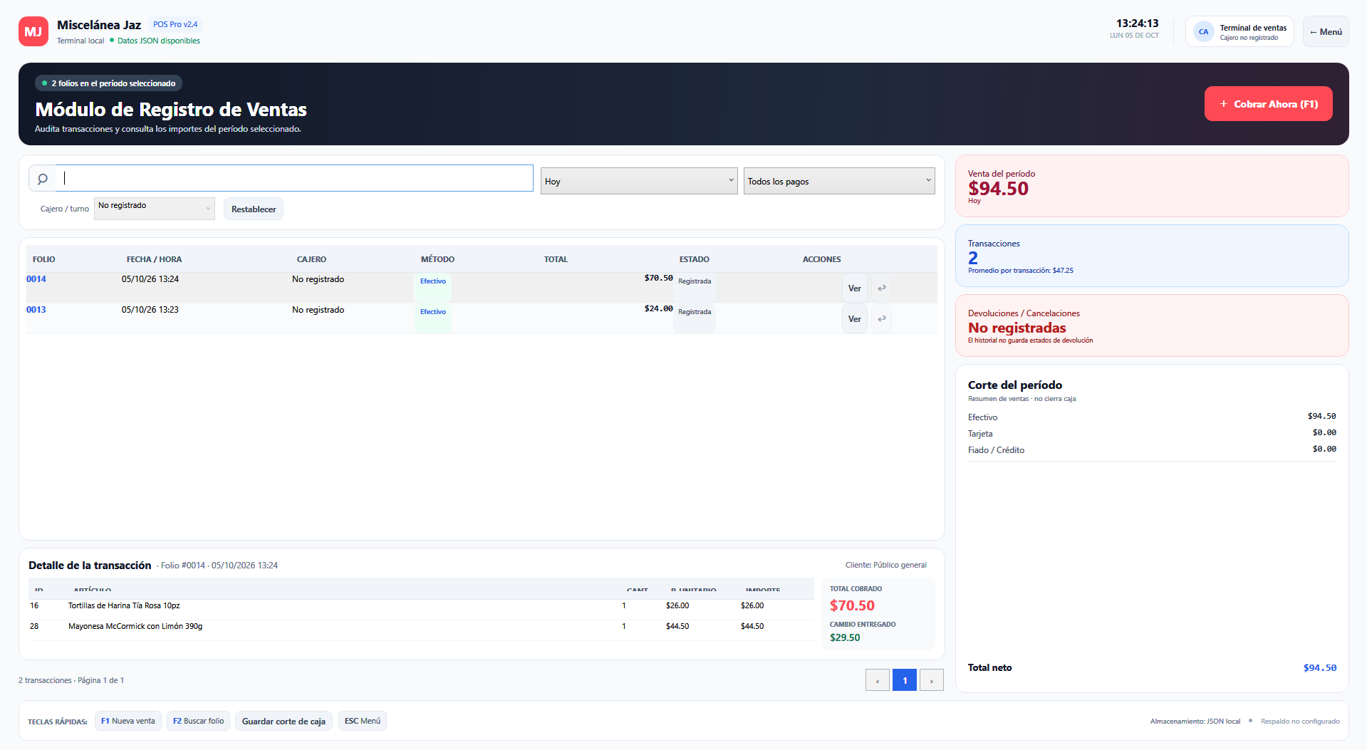Viewport: 1367px width, 750px height.
Task: Click the Devoluciones / Cancelaciones card
Action: [1152, 325]
